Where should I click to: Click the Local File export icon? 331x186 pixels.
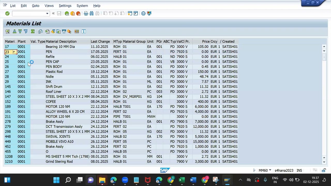[x=58, y=32]
